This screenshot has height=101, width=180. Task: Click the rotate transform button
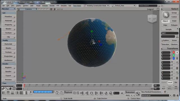pyautogui.click(x=177, y=62)
